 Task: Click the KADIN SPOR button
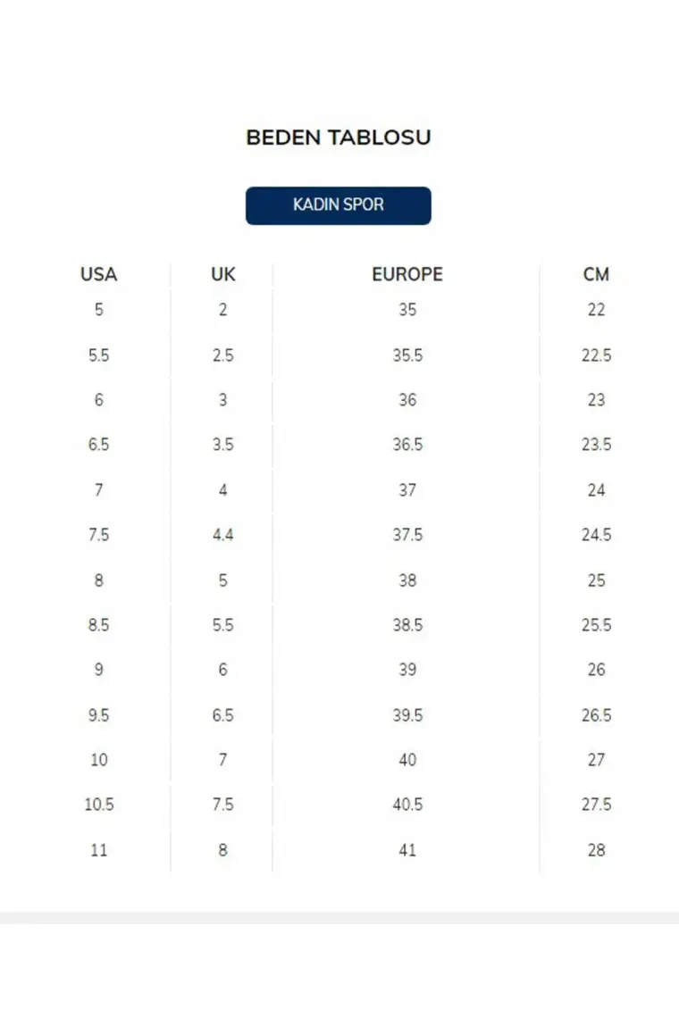339,205
